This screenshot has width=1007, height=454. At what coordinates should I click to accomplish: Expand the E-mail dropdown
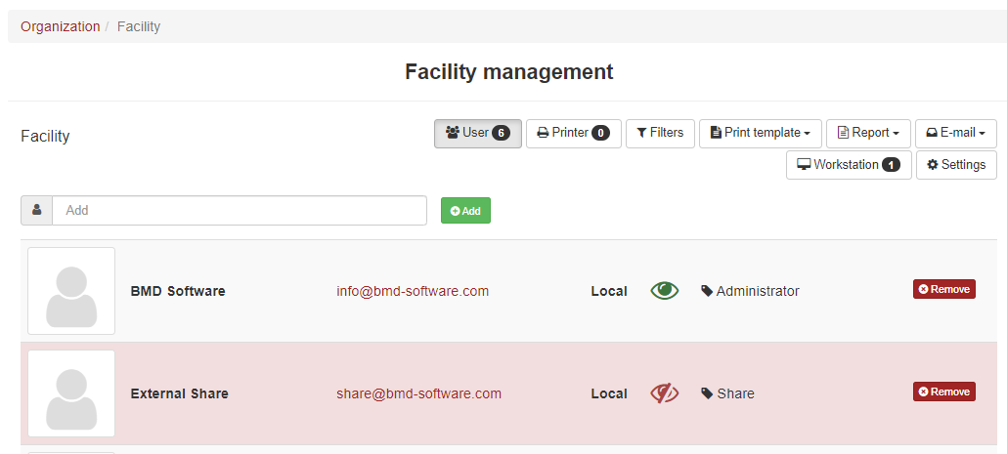pyautogui.click(x=955, y=134)
